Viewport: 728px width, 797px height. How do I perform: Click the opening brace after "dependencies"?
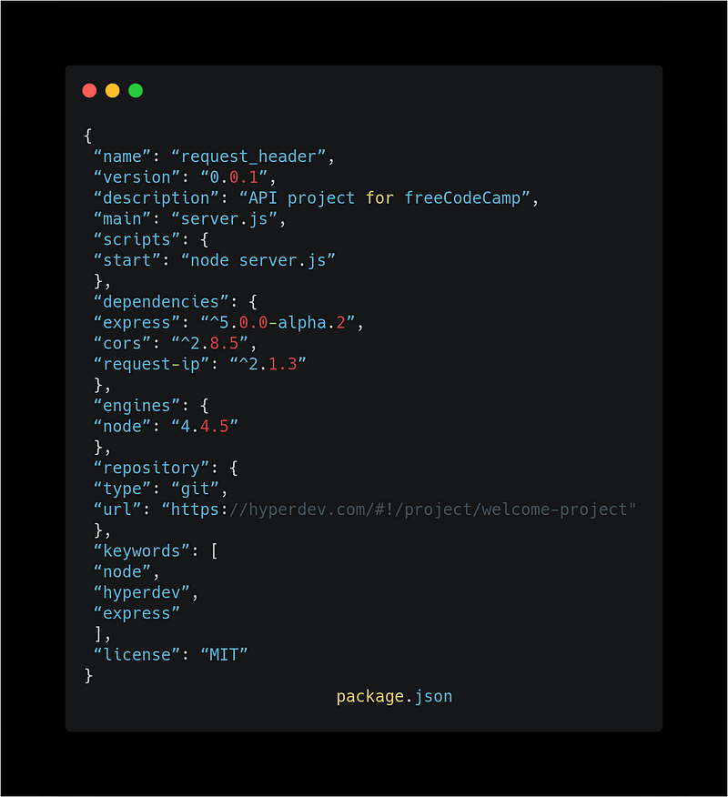point(253,302)
